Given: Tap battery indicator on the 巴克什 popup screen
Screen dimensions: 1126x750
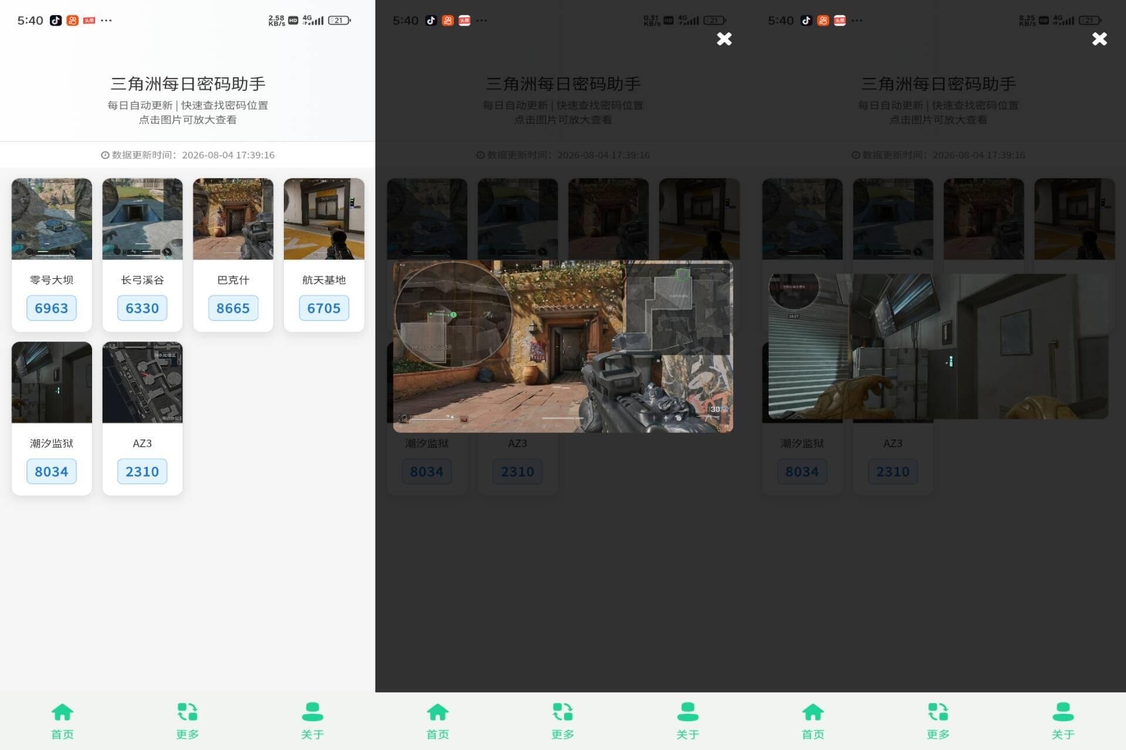Looking at the screenshot, I should point(715,21).
